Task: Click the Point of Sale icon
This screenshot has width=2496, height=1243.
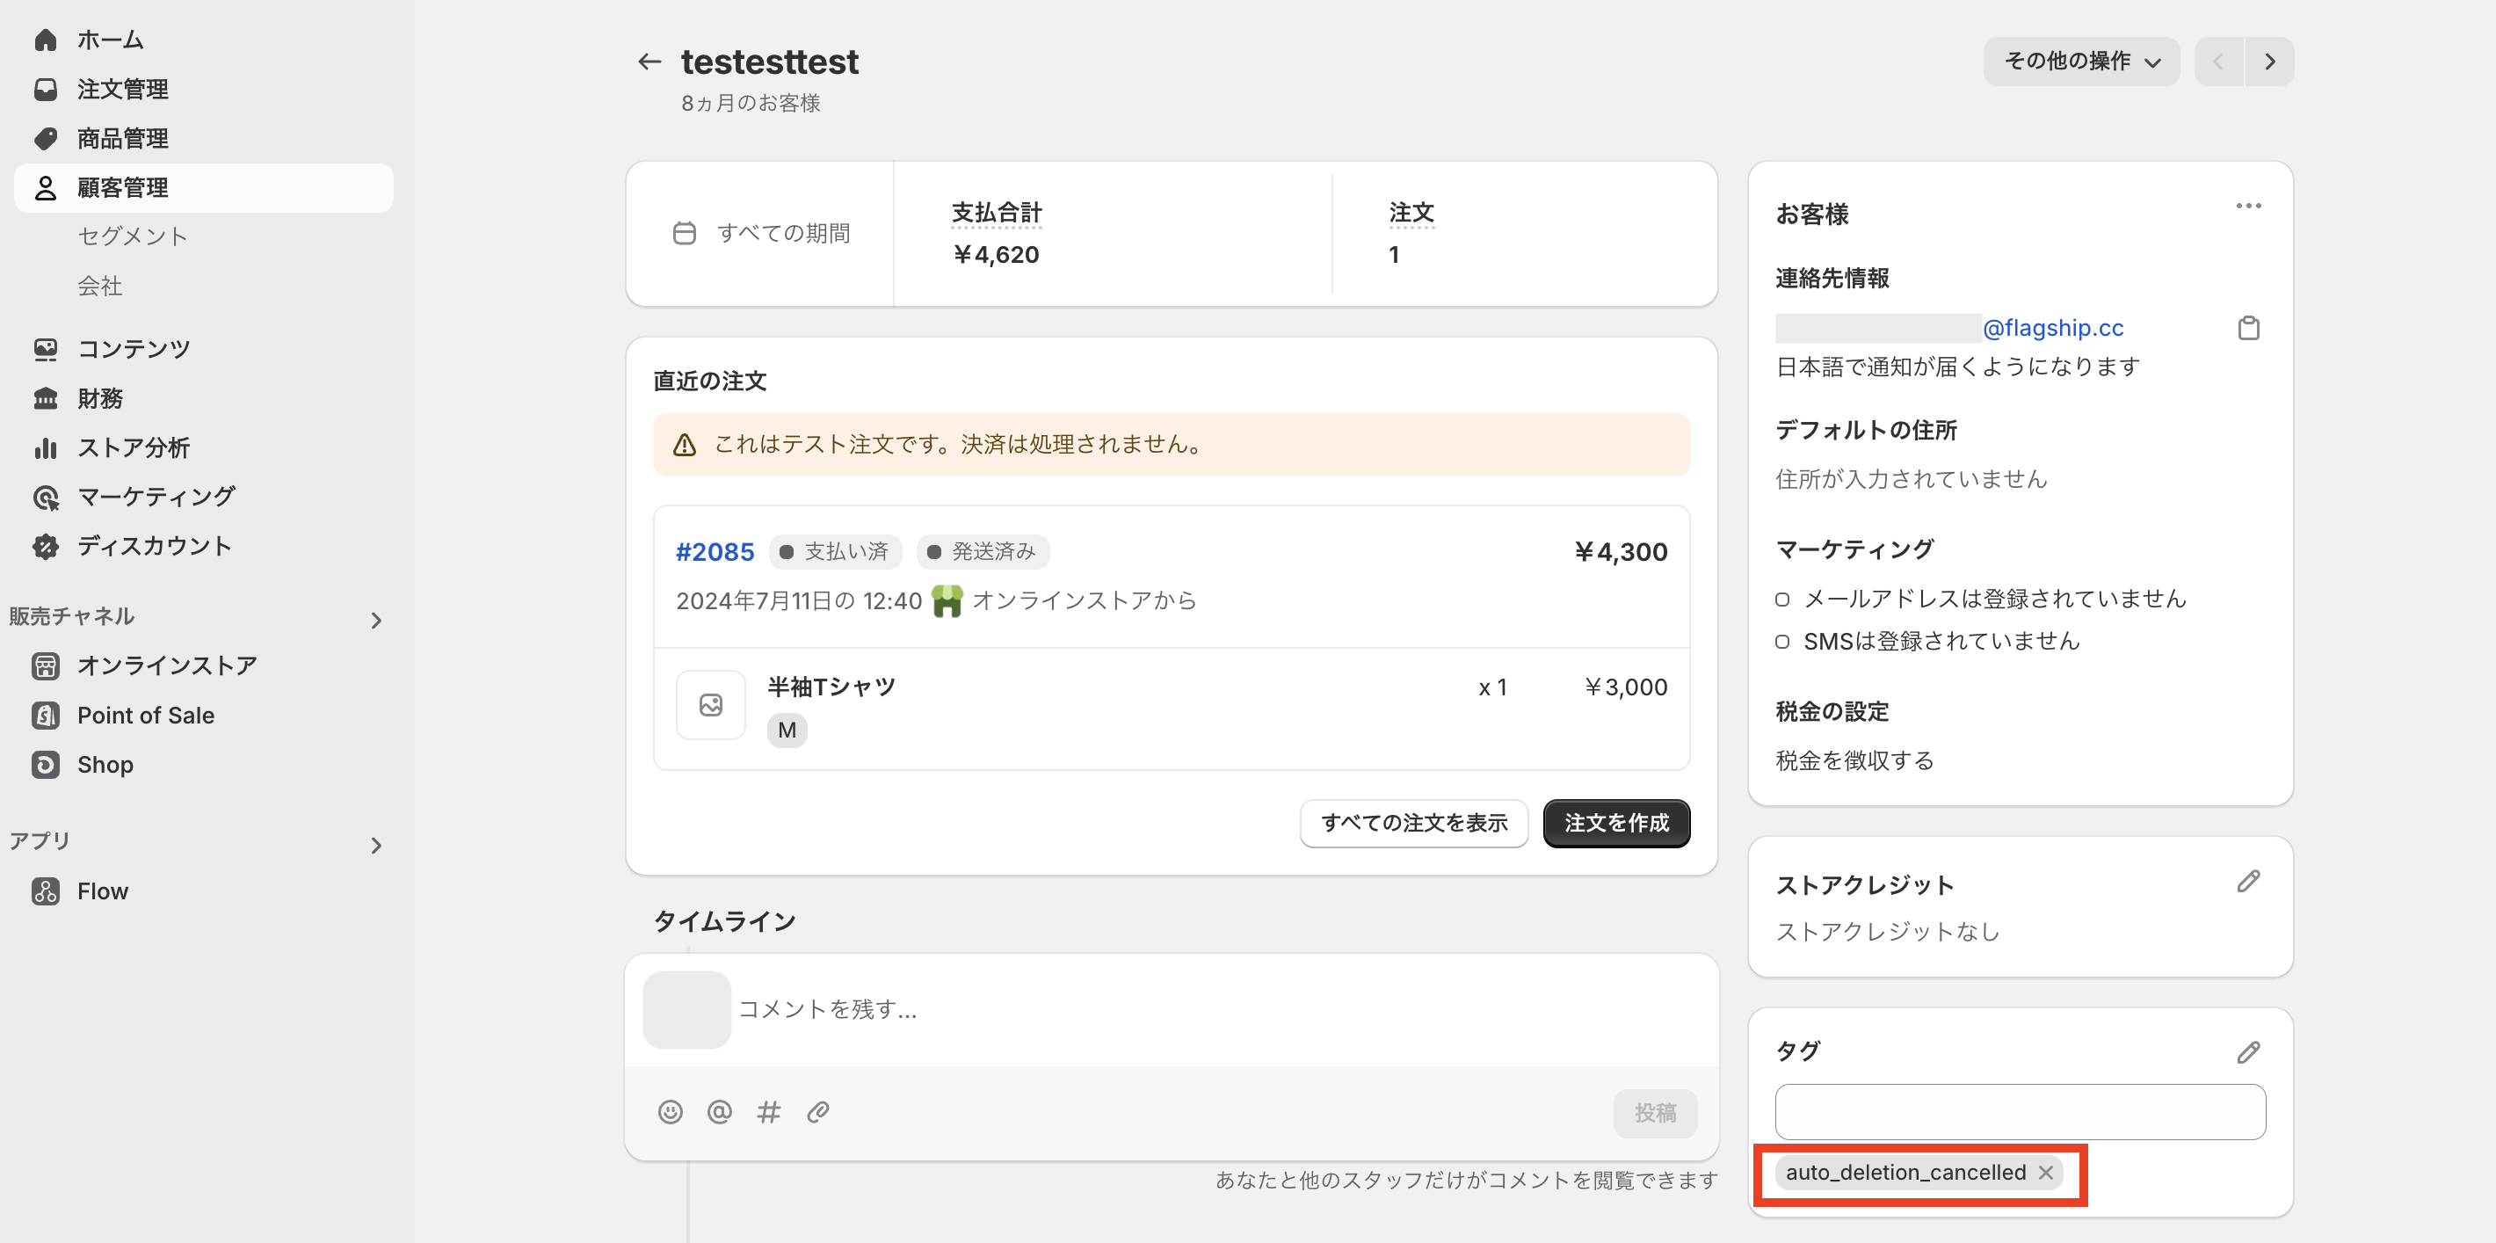Action: pos(46,715)
